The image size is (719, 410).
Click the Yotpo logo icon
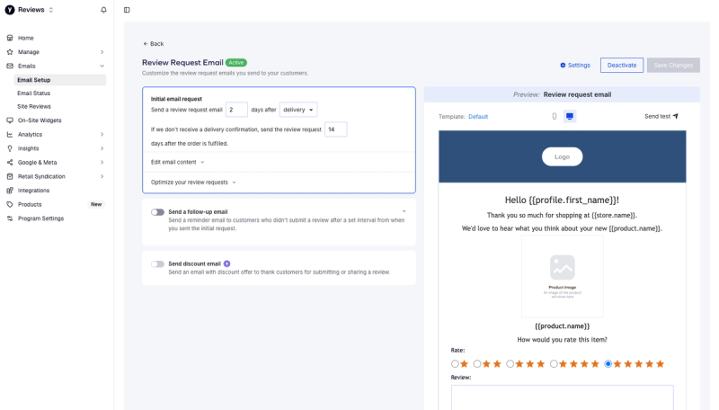[x=10, y=10]
